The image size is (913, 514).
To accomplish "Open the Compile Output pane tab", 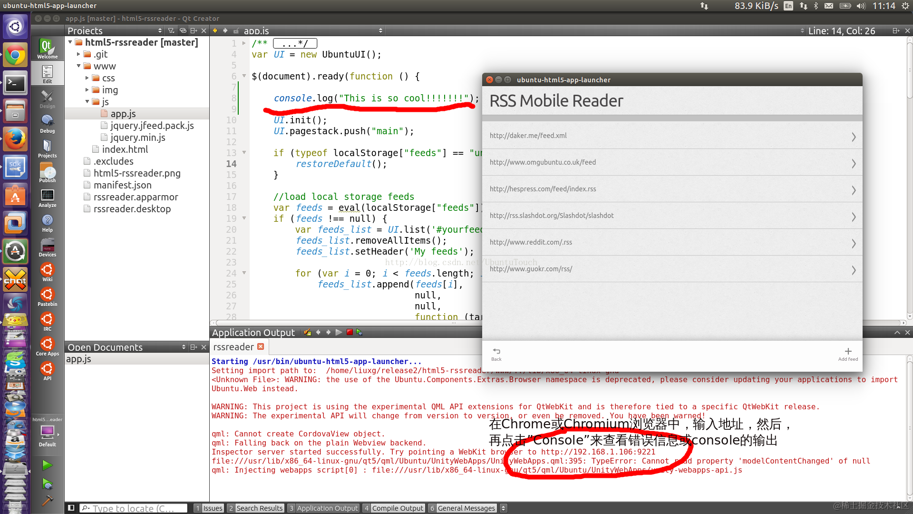I will (393, 508).
